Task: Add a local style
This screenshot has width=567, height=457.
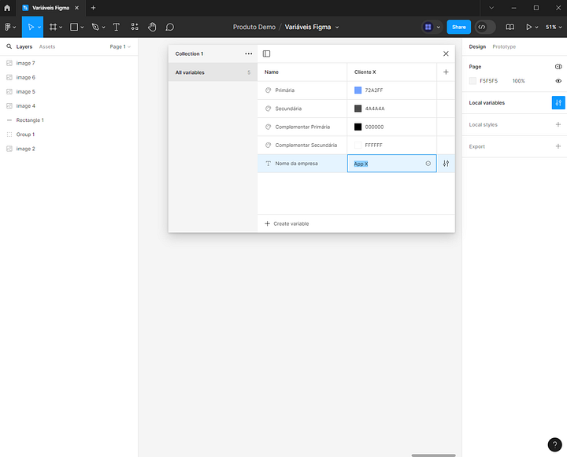Action: coord(558,124)
